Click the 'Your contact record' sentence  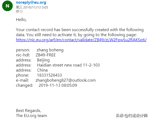(80, 30)
